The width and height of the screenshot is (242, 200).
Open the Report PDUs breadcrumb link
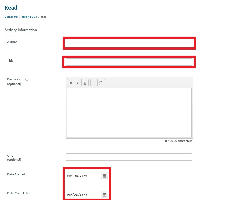[x=29, y=17]
